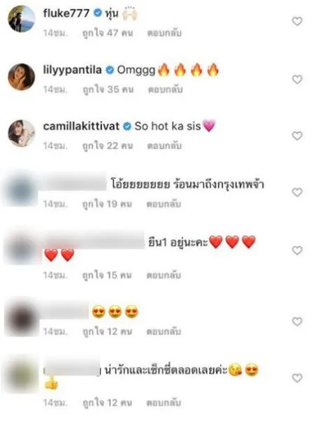Go to the camillakittivat username link

(x=81, y=126)
